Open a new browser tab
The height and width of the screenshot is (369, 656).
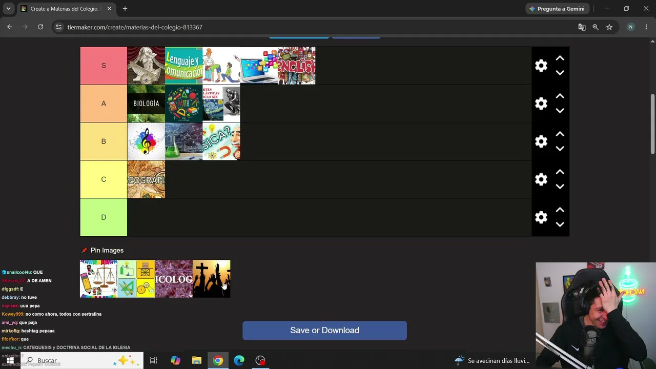[125, 9]
